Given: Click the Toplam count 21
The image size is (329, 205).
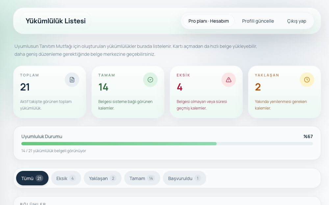Looking at the screenshot, I should click(25, 87).
